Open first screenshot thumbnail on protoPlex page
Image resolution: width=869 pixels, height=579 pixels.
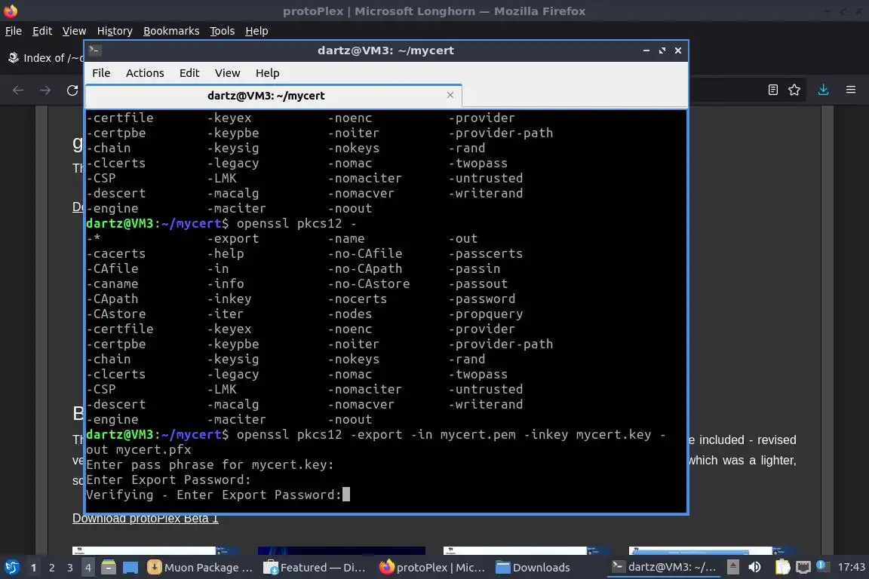[155, 551]
